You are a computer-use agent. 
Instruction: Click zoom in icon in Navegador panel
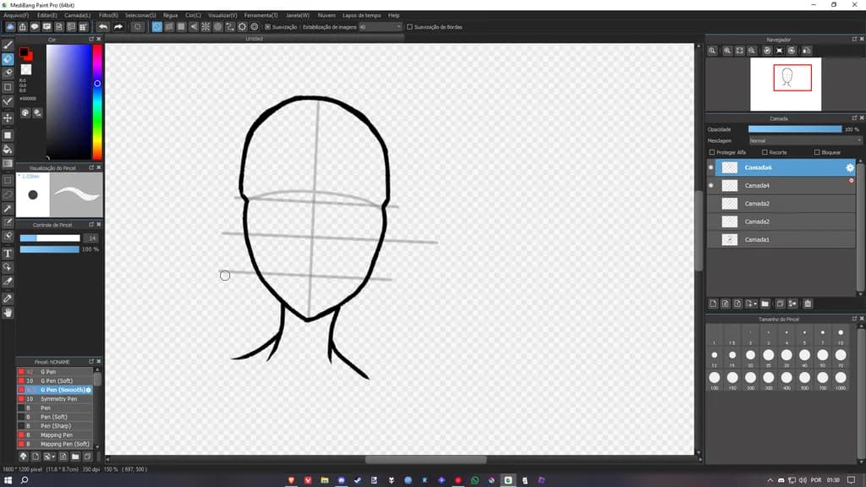click(x=727, y=50)
